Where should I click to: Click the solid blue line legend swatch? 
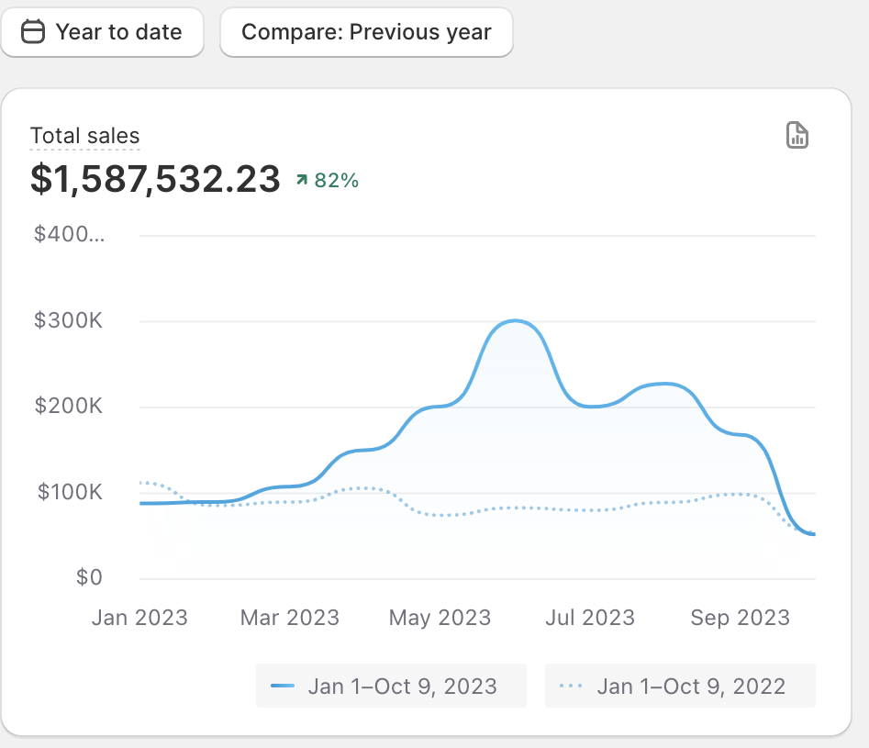coord(282,686)
